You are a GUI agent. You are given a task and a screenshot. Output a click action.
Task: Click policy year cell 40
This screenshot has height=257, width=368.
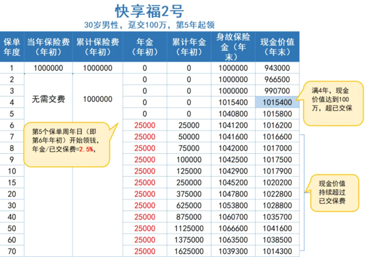[x=12, y=217]
